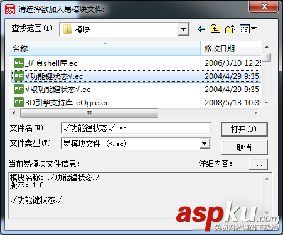Click horizontal scroll left arrow

tap(14, 113)
